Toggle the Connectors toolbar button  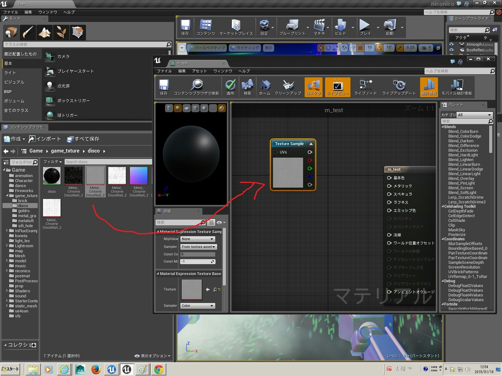pos(313,87)
